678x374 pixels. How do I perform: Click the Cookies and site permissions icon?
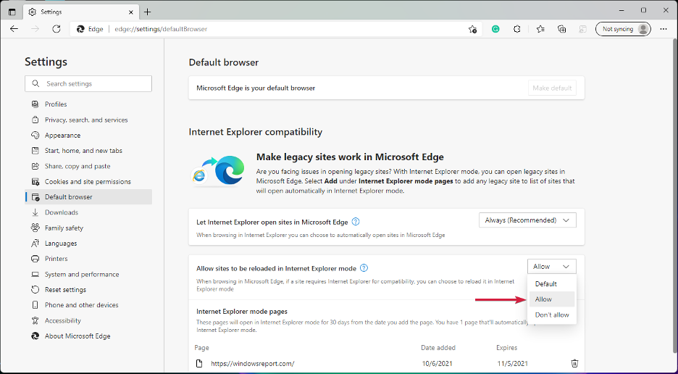pyautogui.click(x=35, y=182)
